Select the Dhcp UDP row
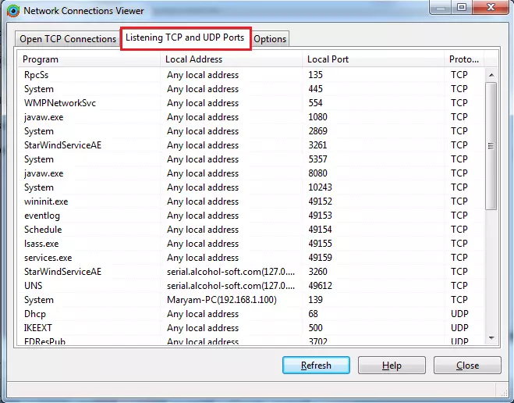The image size is (514, 403). point(36,314)
